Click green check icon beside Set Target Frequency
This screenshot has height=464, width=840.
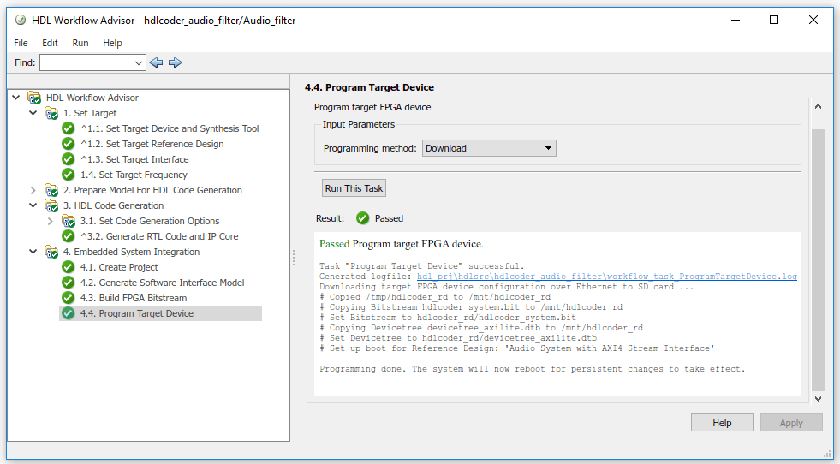pos(68,175)
